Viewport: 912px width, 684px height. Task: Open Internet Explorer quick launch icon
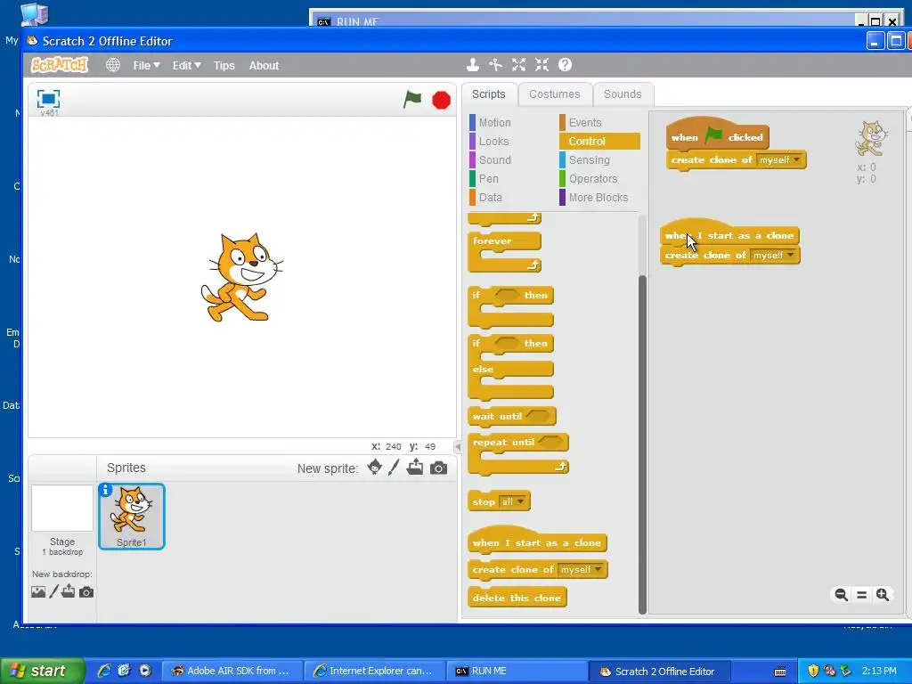point(104,671)
